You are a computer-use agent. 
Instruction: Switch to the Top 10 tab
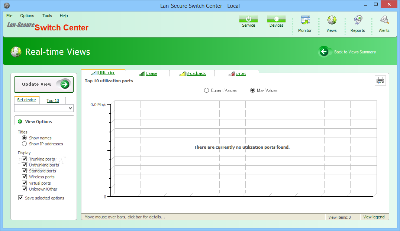click(x=52, y=100)
